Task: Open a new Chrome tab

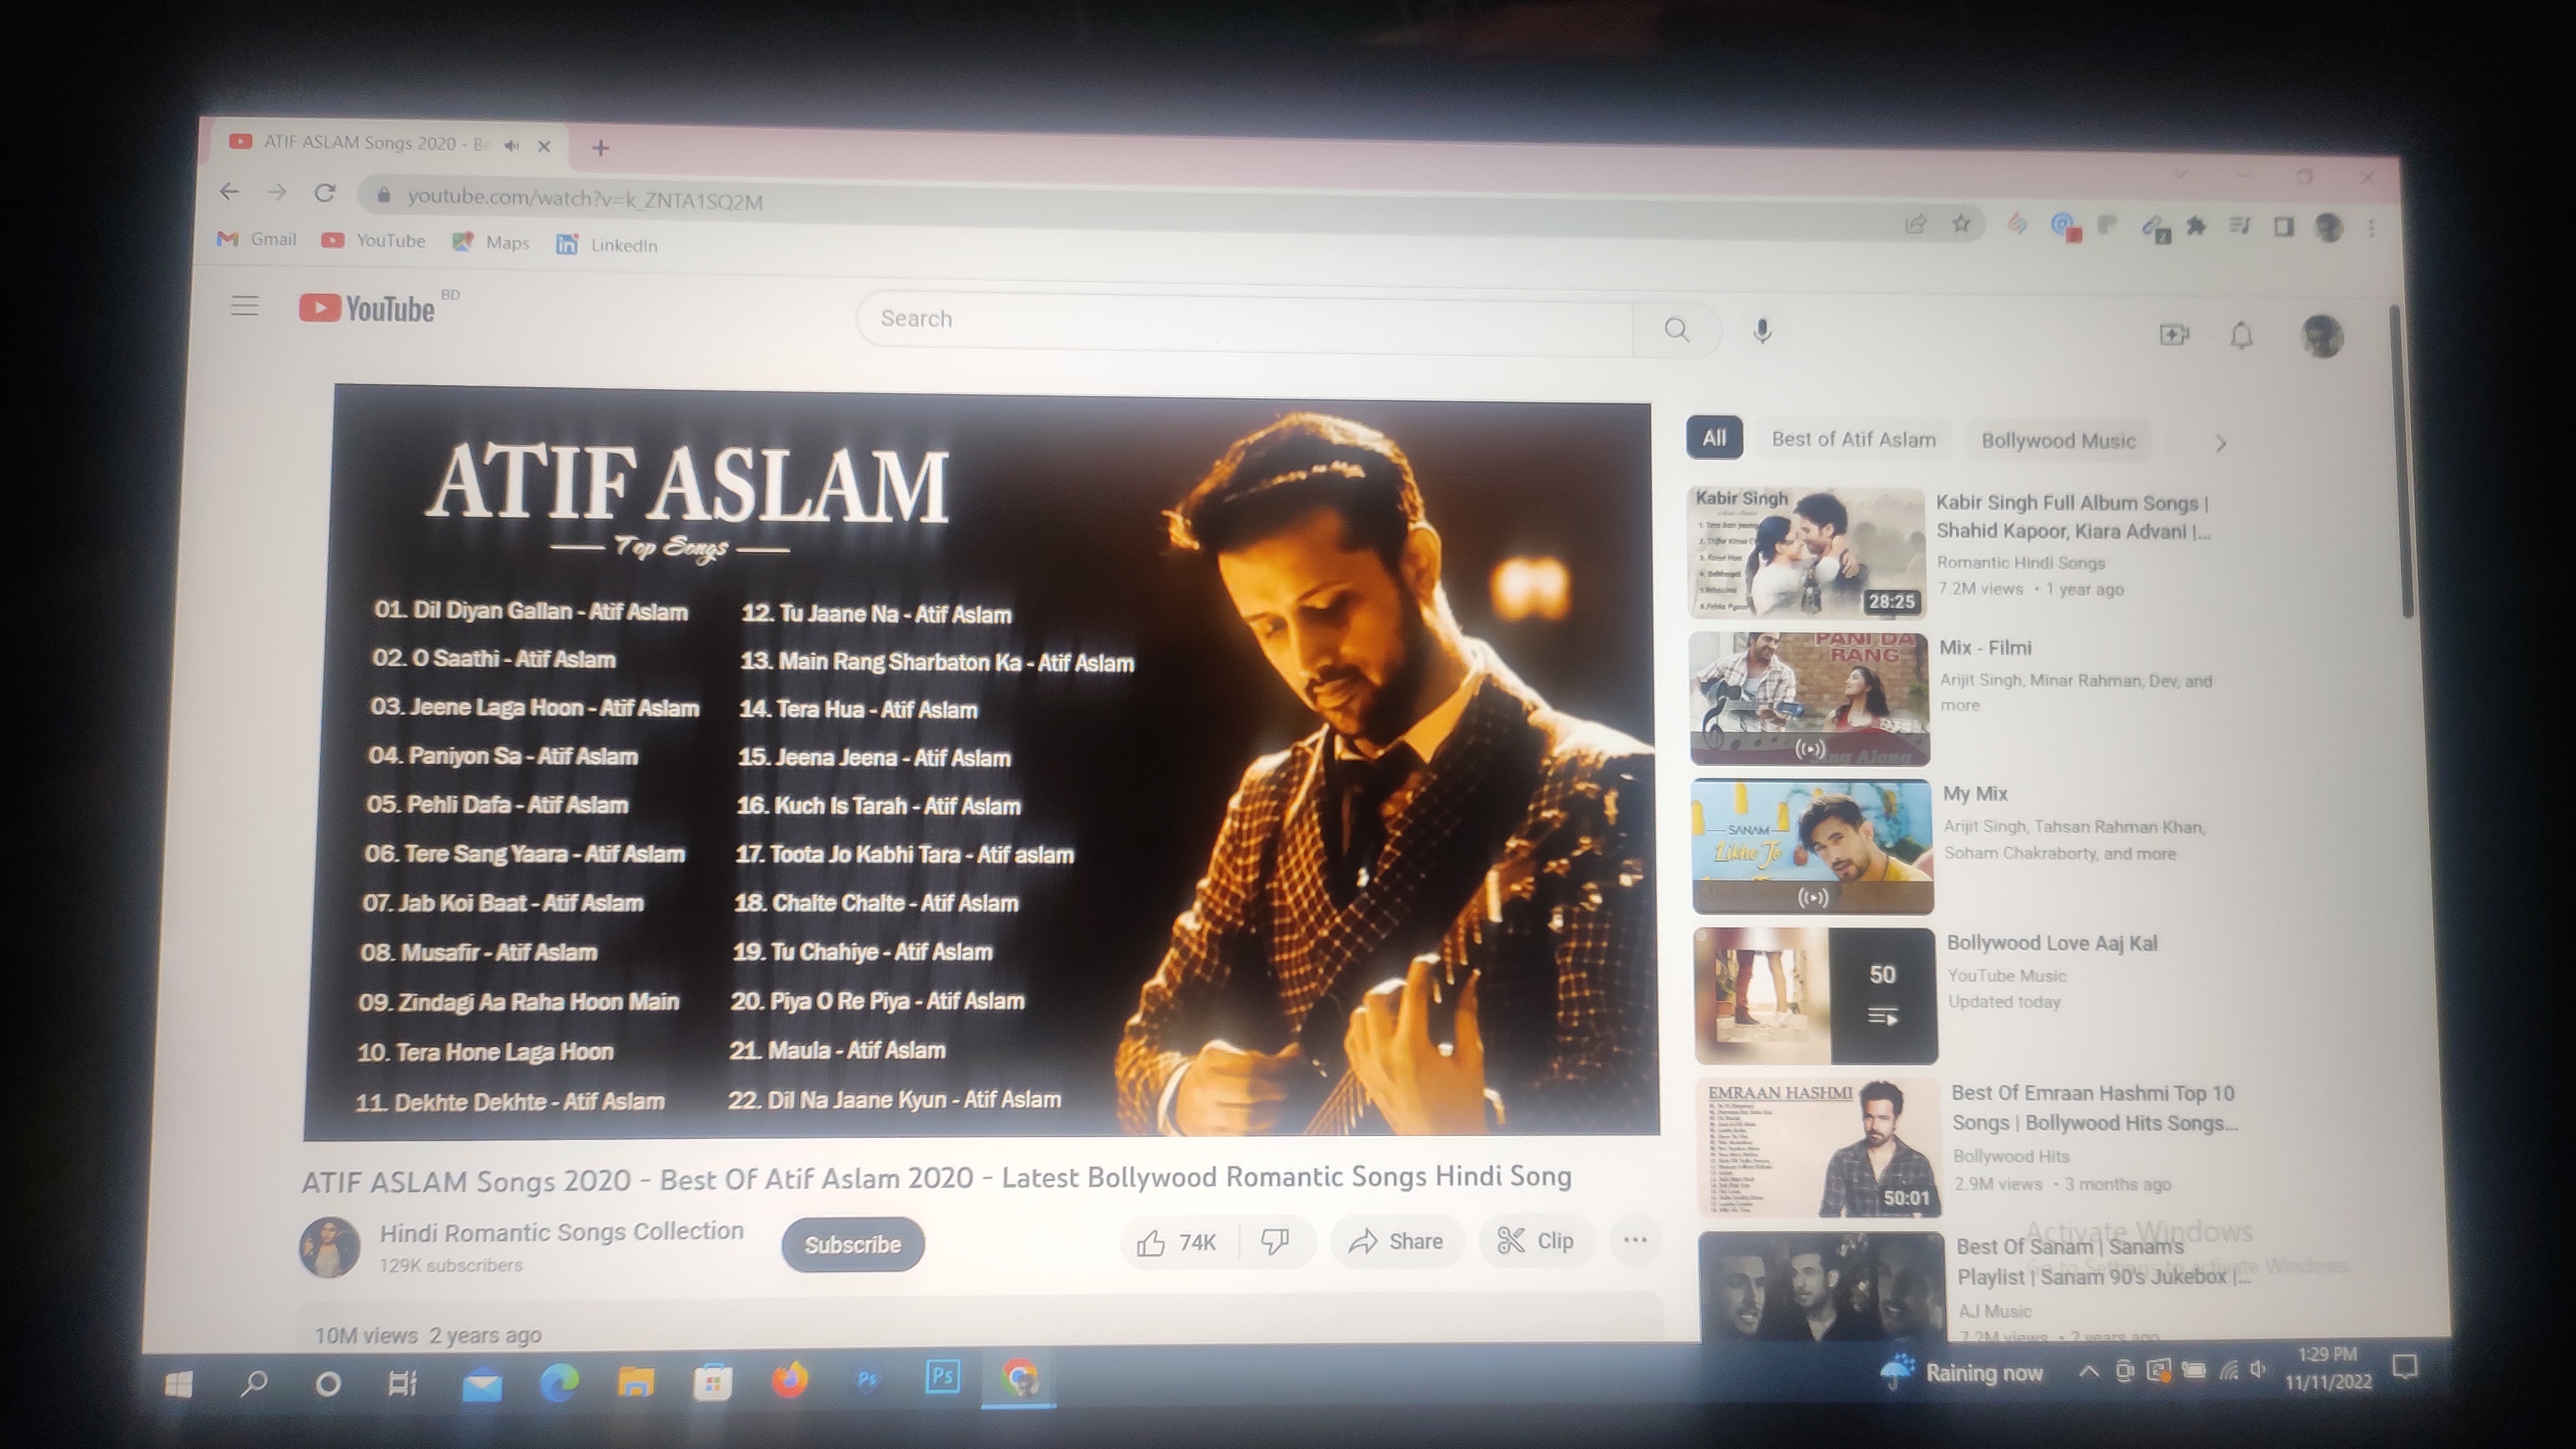Action: tap(600, 148)
